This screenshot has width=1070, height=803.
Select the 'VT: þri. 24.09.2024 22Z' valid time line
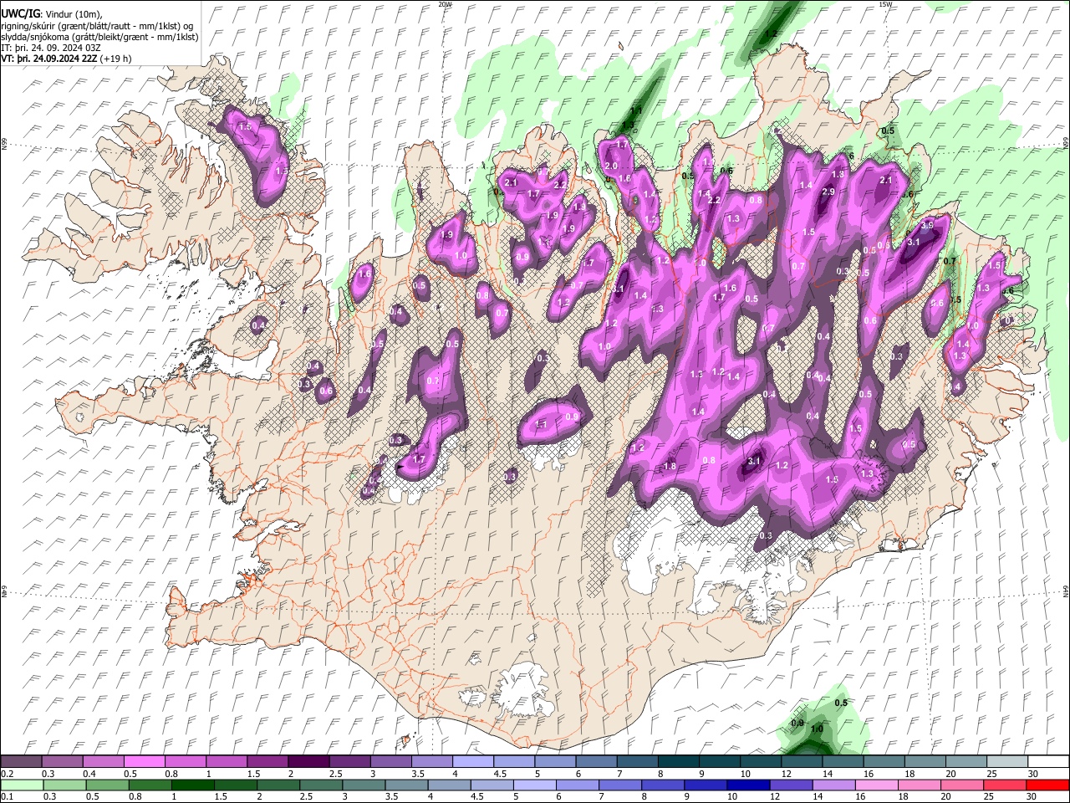tap(49, 59)
